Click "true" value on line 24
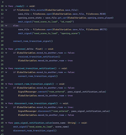Screen dimensions: 126x135 [70, 60]
